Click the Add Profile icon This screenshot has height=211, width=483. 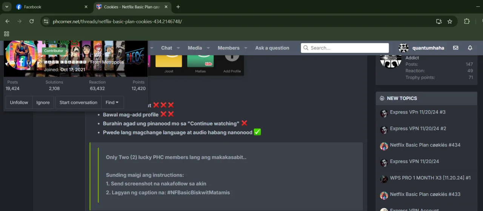click(x=232, y=59)
